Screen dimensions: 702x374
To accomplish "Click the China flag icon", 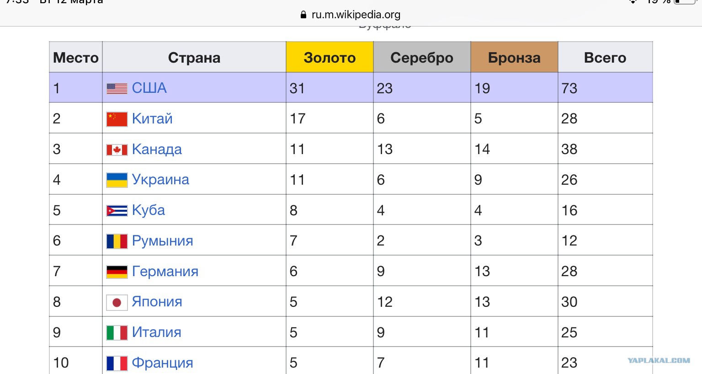I will 117,119.
